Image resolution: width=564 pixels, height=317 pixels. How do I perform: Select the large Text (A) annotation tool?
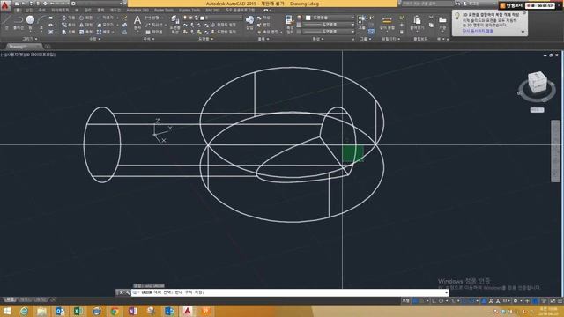coord(137,20)
